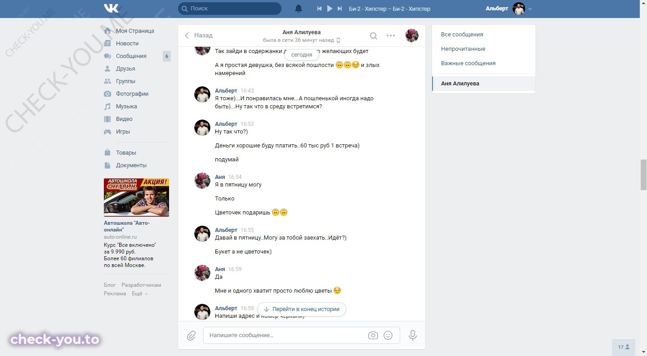The width and height of the screenshot is (647, 356).
Task: Click the Сообщения chat bubble icon
Action: click(107, 56)
